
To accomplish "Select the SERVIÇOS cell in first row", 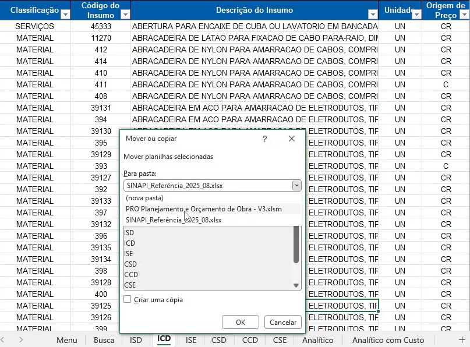I will pos(35,26).
